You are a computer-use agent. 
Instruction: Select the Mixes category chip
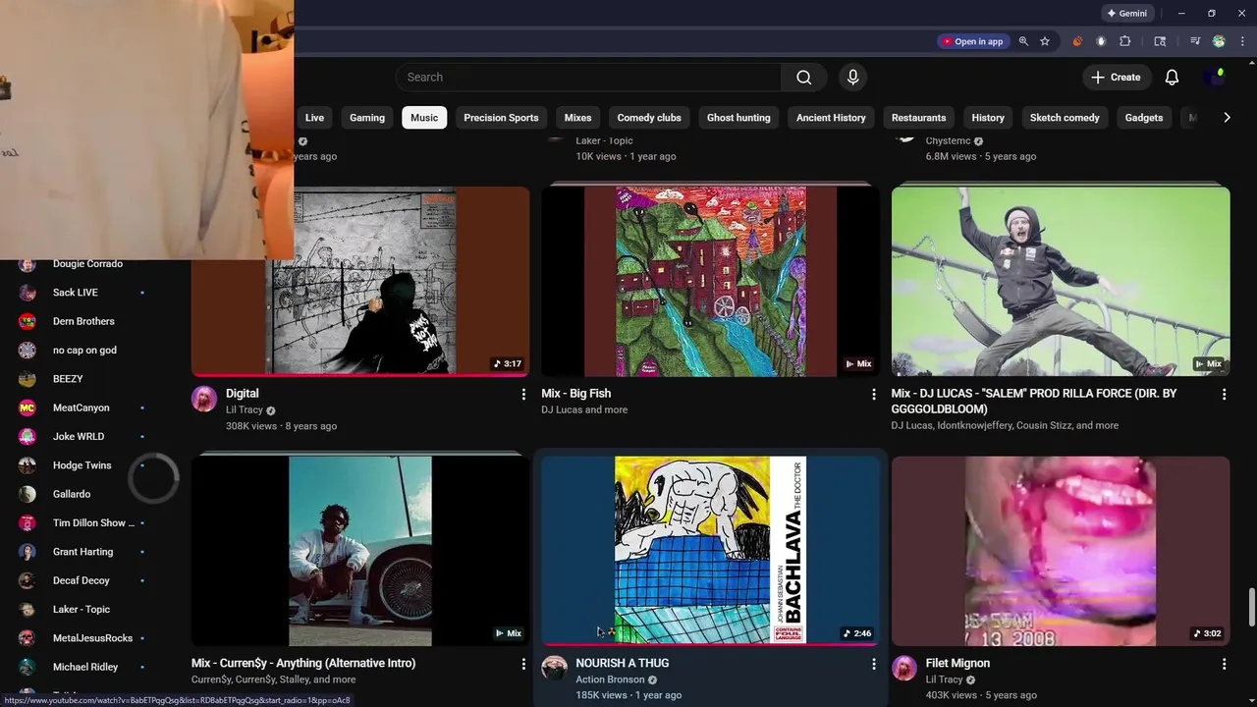tap(577, 118)
